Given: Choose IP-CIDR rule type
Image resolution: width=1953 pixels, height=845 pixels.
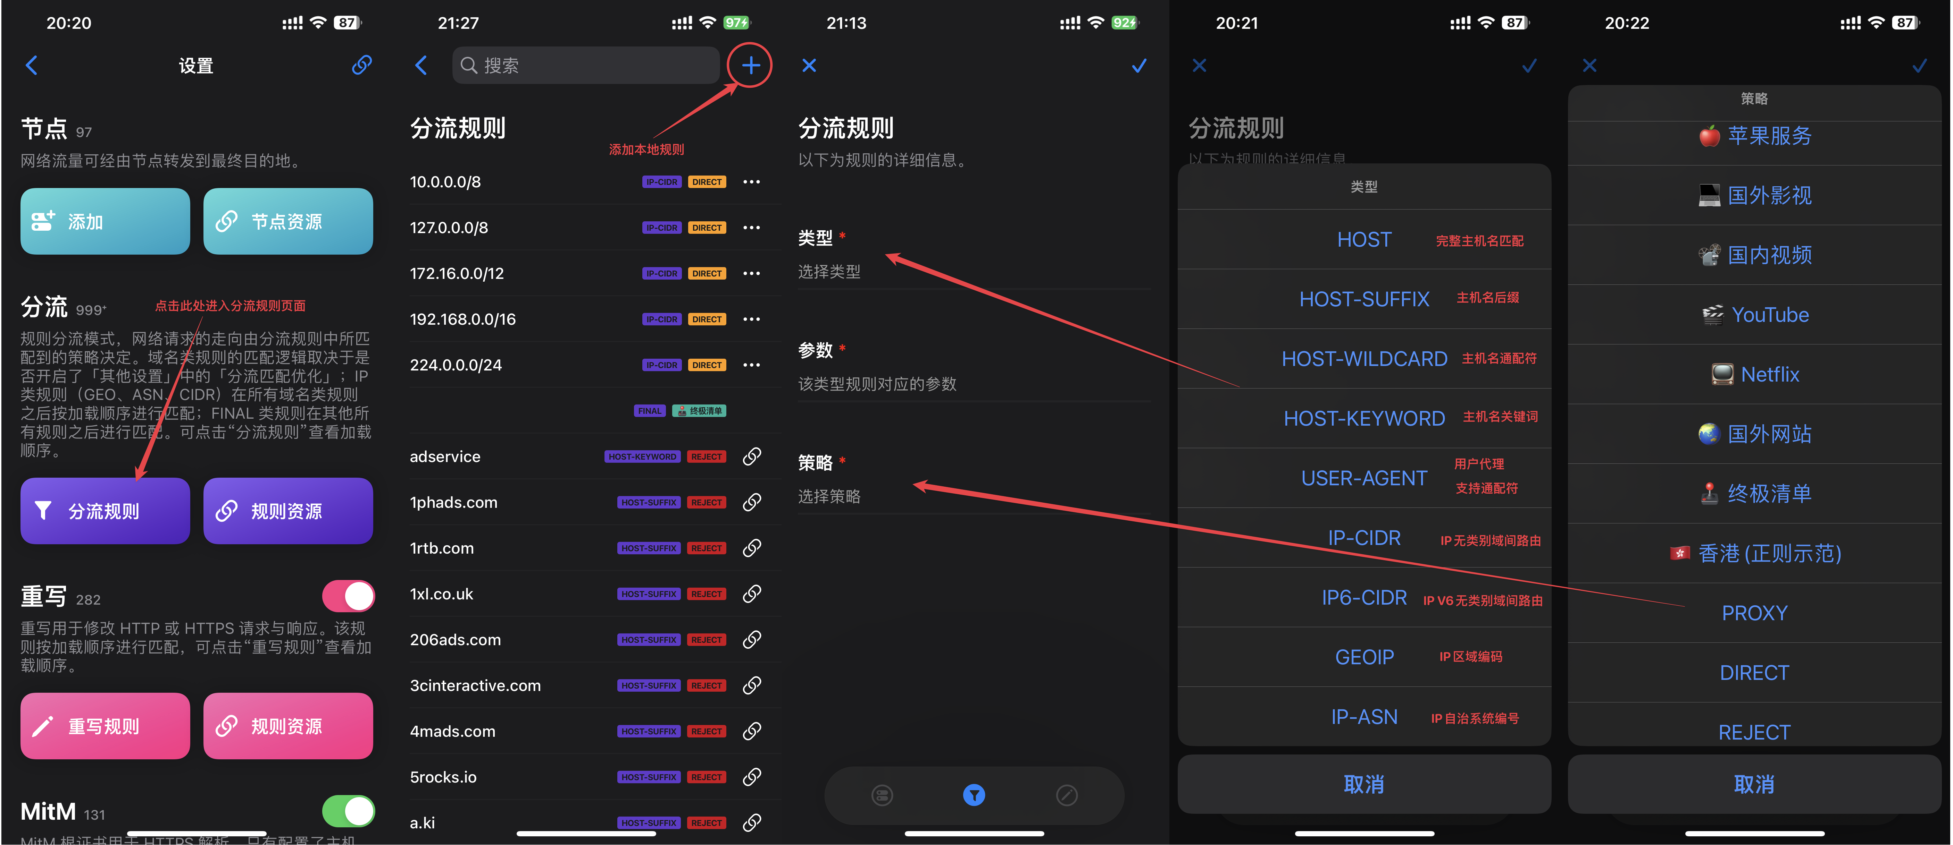Looking at the screenshot, I should (1364, 538).
